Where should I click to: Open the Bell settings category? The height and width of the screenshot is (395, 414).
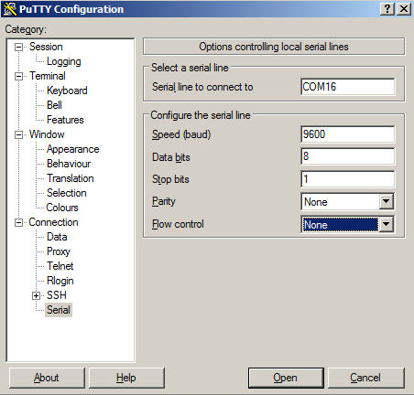click(x=54, y=105)
